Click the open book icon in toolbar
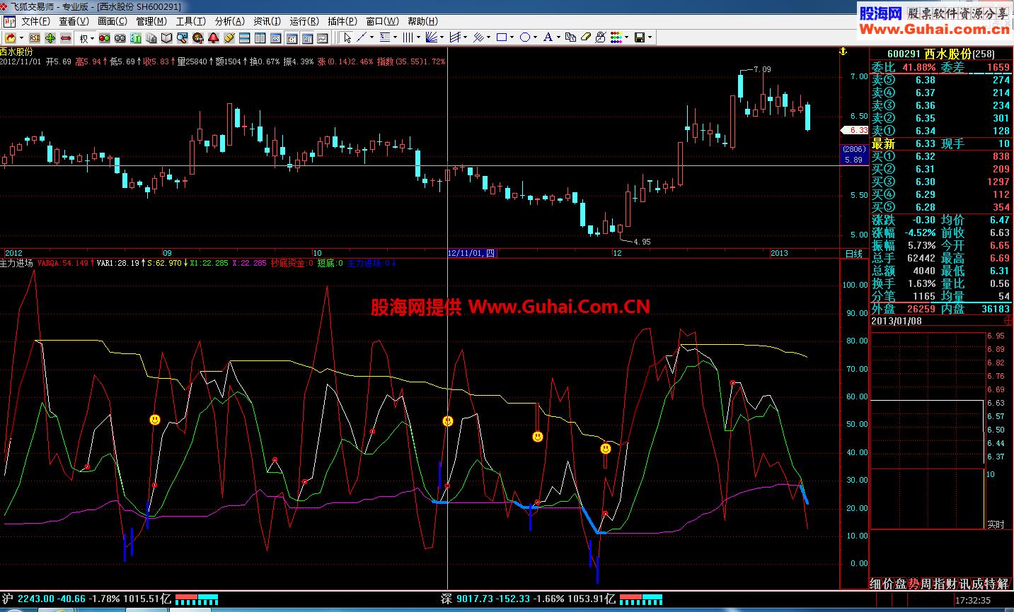The image size is (1014, 612). pyautogui.click(x=167, y=37)
